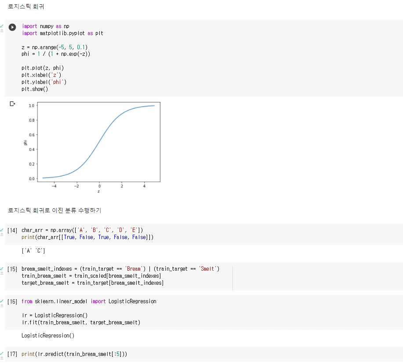403x363 pixels.
Task: Click into the char_arr = np.array line
Action: 82,230
